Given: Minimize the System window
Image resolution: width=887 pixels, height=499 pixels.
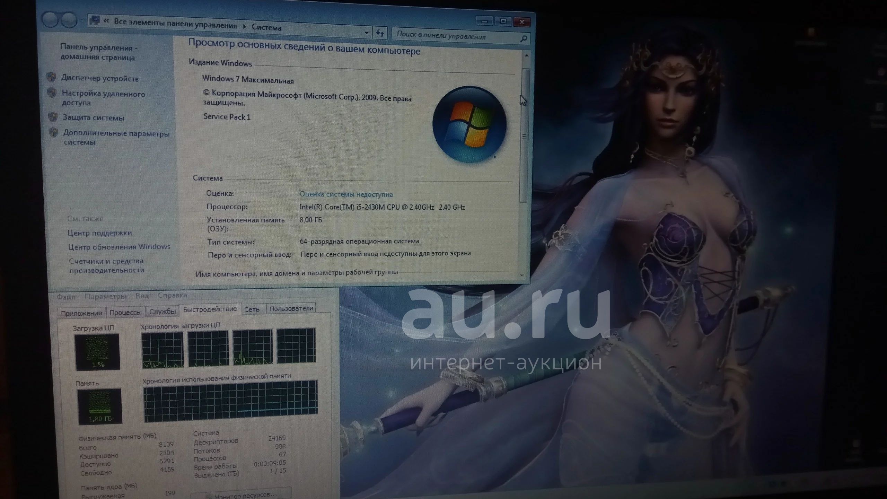Looking at the screenshot, I should coord(484,21).
